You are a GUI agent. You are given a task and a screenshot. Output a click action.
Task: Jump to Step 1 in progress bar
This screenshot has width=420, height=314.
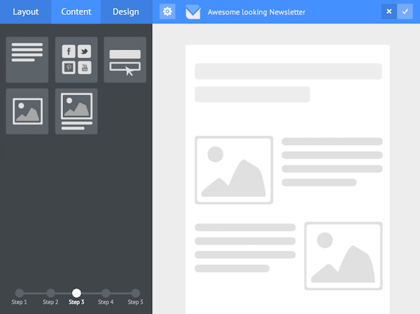pyautogui.click(x=19, y=293)
